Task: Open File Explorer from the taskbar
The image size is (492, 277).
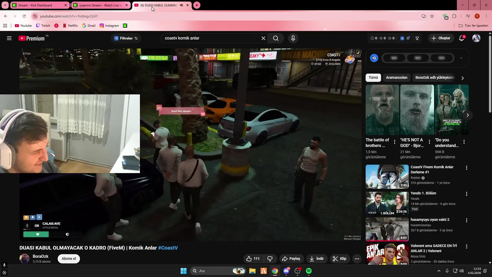Action: click(x=252, y=271)
